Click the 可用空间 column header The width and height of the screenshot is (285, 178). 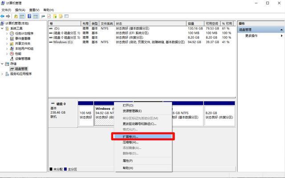point(212,24)
